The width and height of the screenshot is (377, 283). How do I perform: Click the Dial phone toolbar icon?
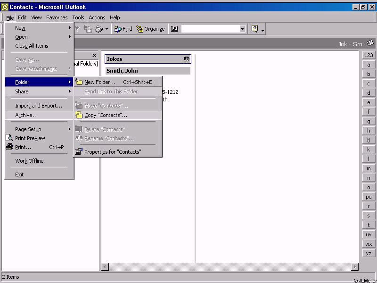99,29
